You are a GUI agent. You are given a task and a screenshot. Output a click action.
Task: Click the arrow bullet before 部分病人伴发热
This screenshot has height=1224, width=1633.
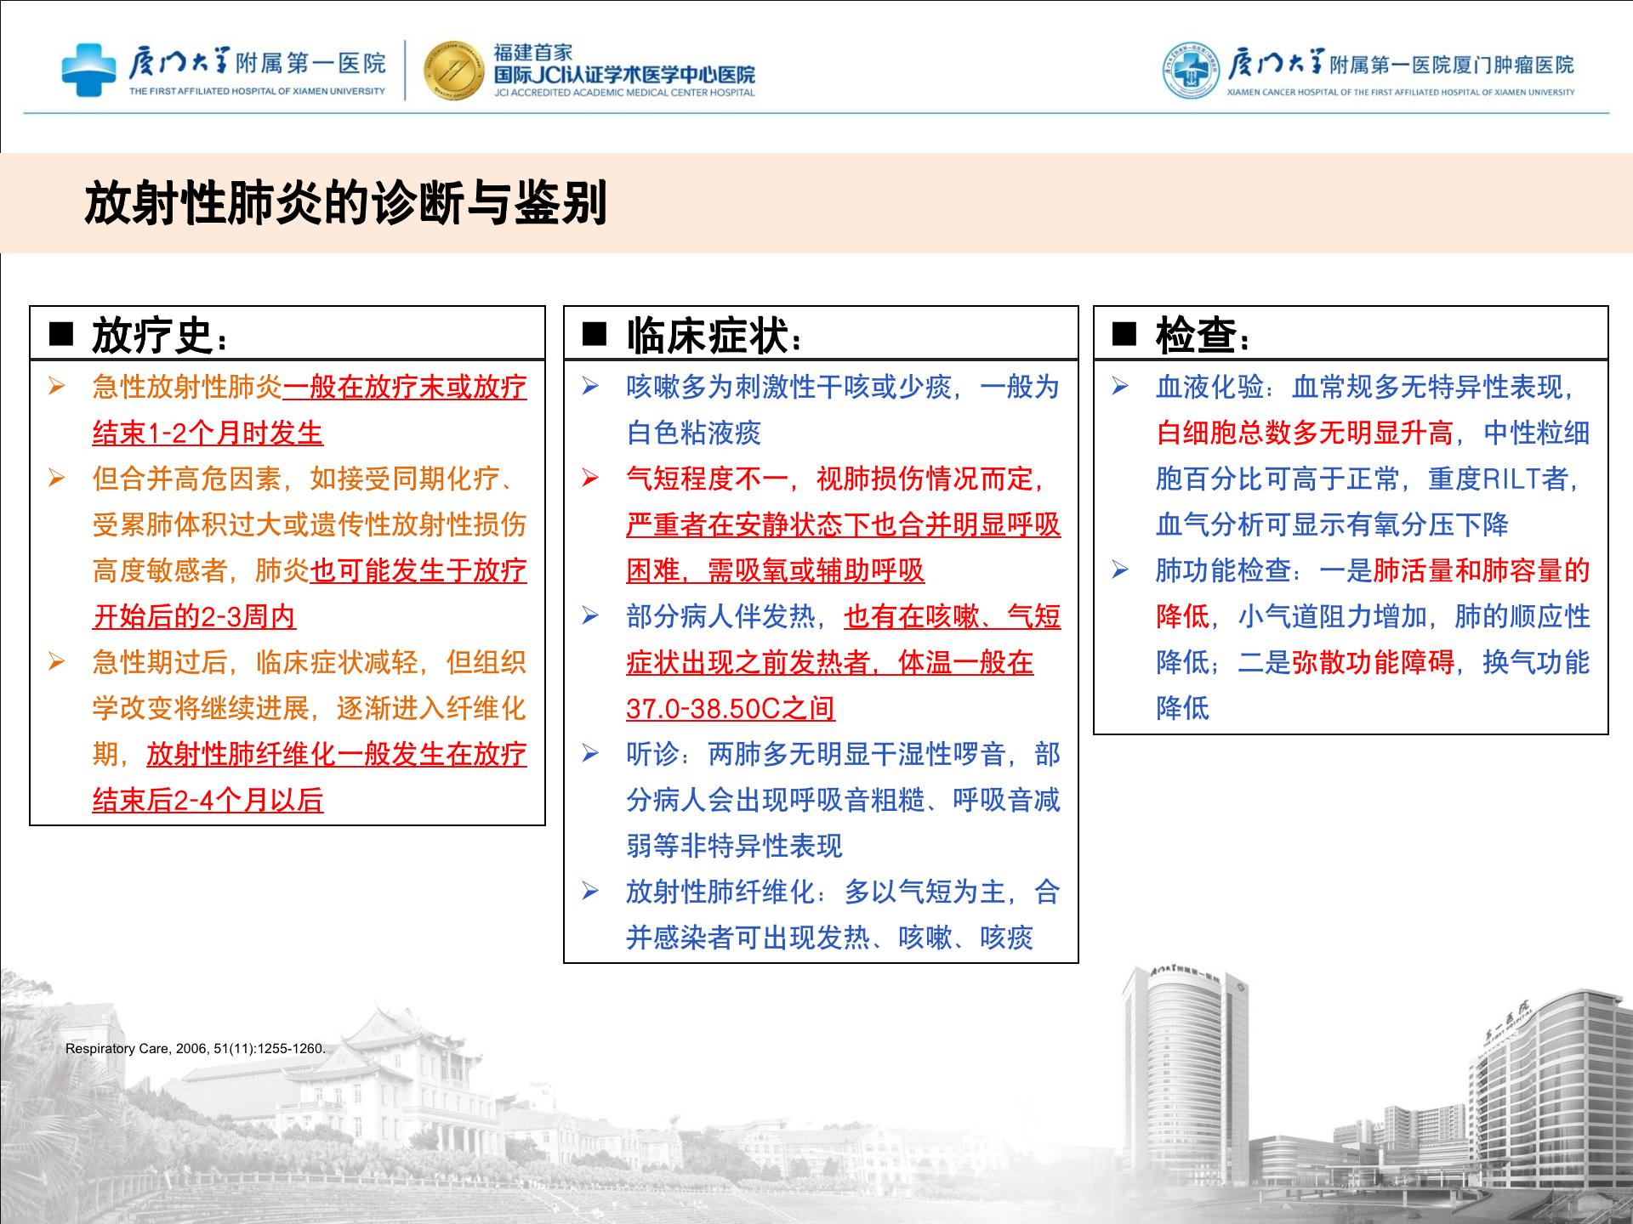(590, 616)
